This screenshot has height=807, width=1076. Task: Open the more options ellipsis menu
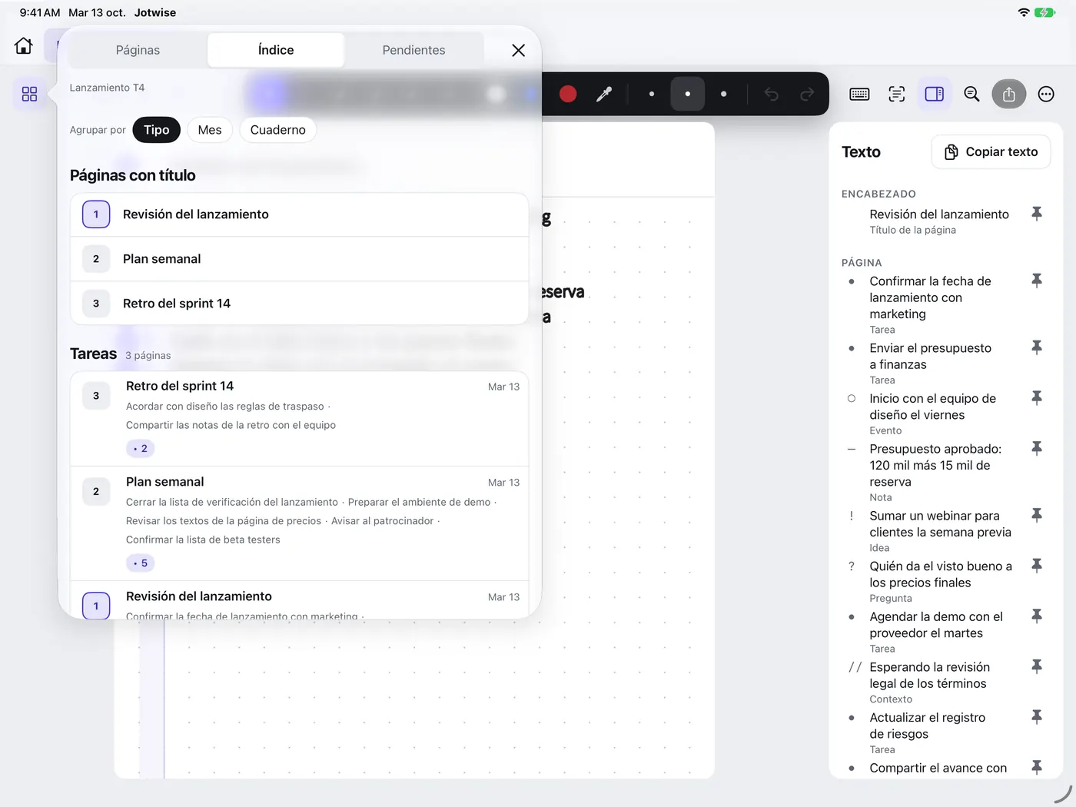pos(1046,94)
